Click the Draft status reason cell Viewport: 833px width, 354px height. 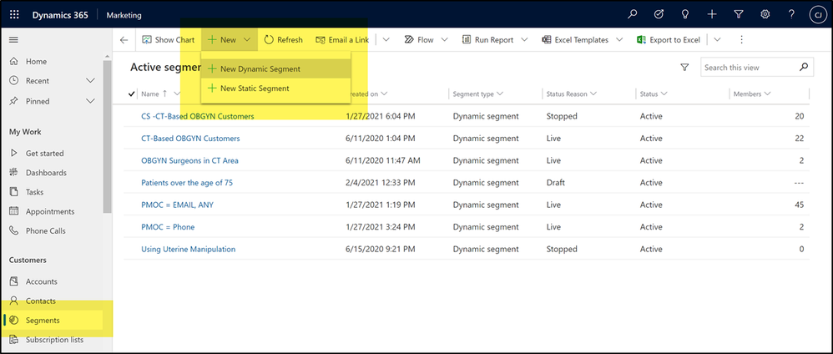click(x=556, y=183)
